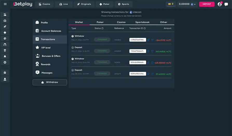Copy transaction ID c4f8d25ad49e6
Viewport: 232px width, 136px height.
click(148, 40)
